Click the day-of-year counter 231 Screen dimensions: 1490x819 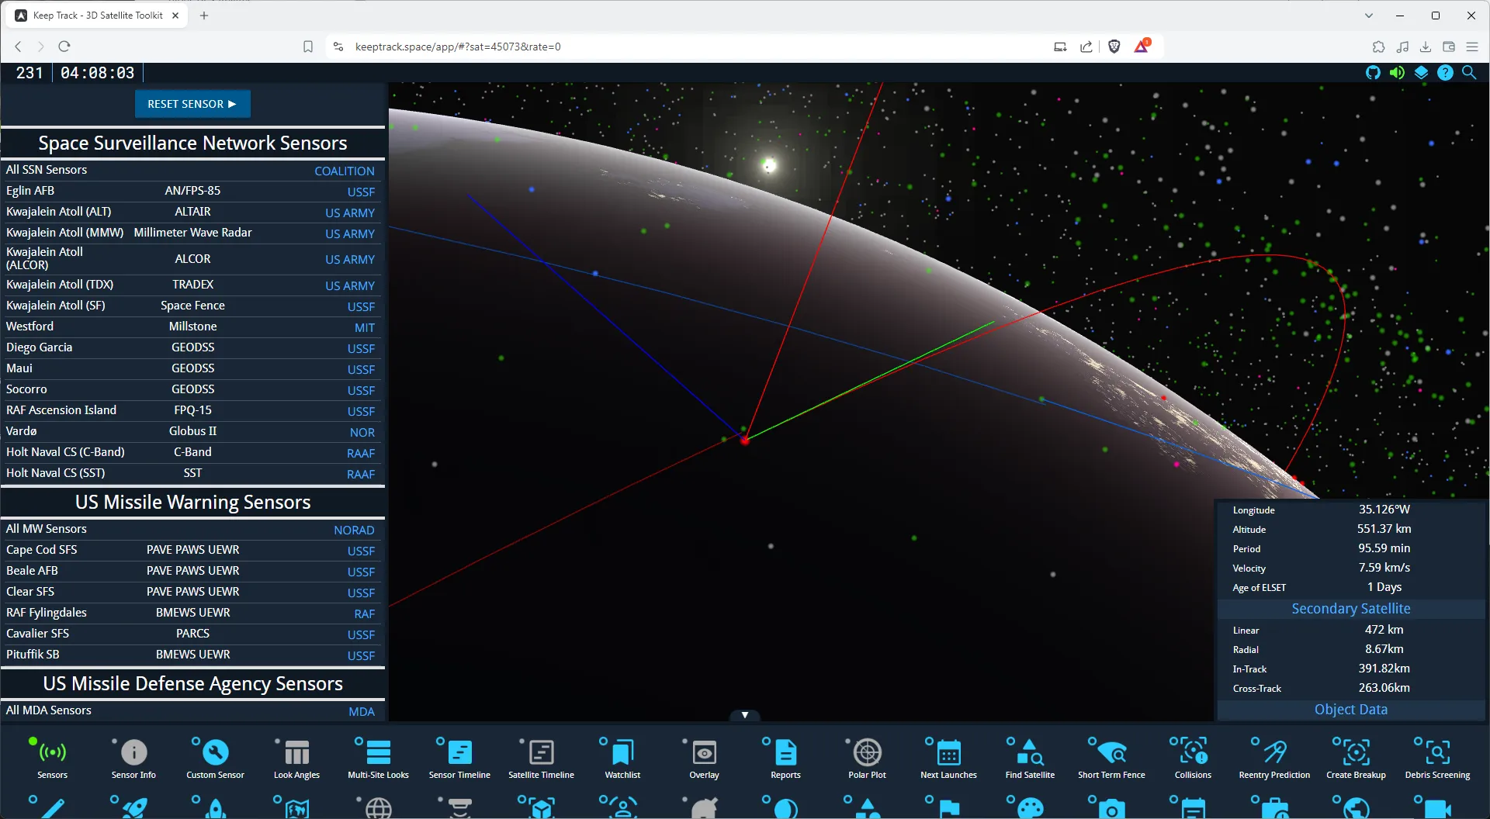[29, 73]
